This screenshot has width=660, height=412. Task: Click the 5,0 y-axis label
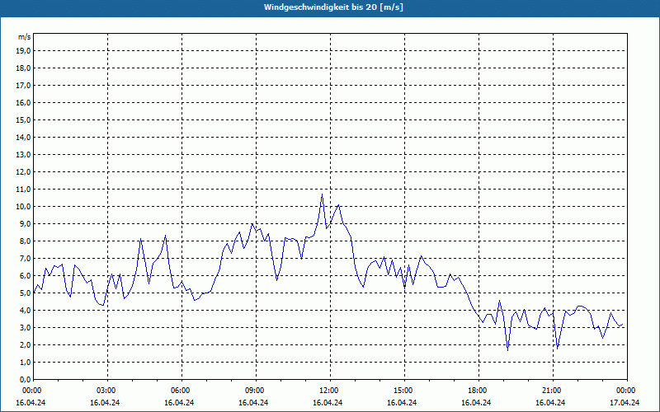(x=26, y=293)
